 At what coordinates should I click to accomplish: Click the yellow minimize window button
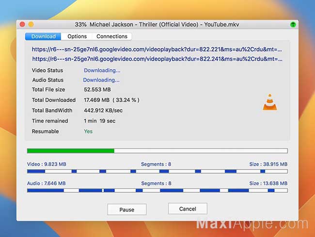pos(31,24)
